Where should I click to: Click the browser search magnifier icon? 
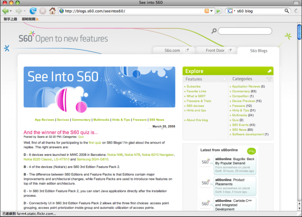tap(287, 11)
